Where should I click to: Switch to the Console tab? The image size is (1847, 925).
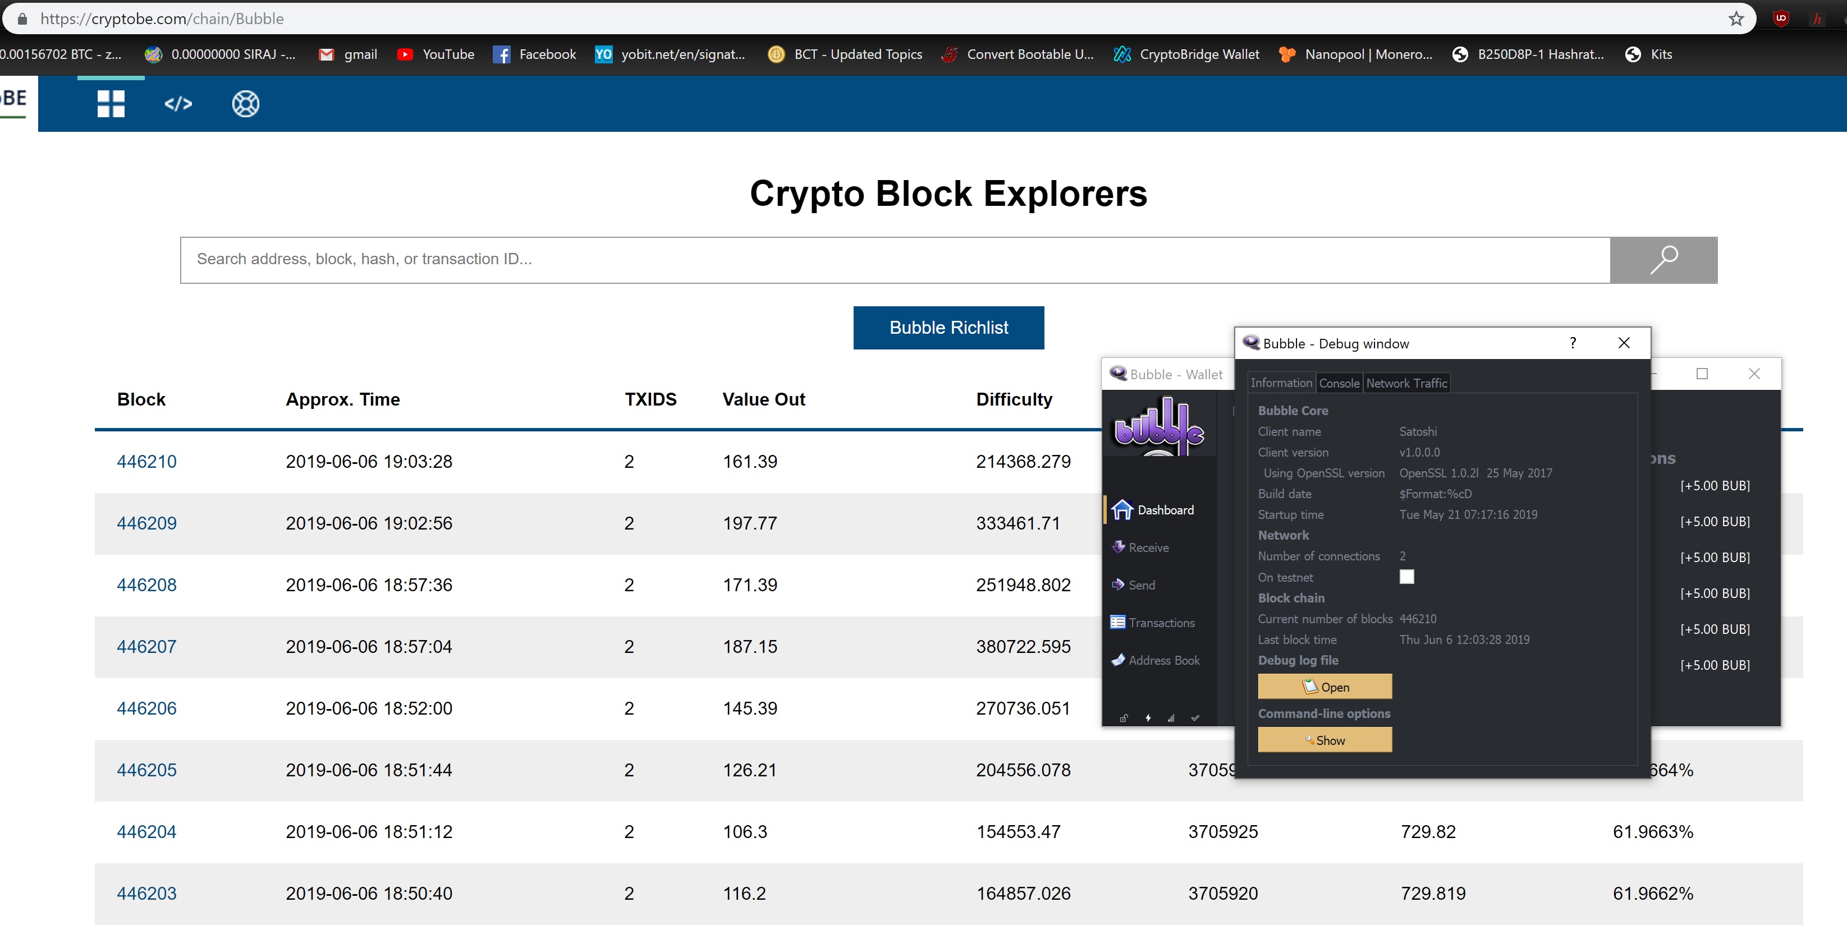tap(1339, 383)
